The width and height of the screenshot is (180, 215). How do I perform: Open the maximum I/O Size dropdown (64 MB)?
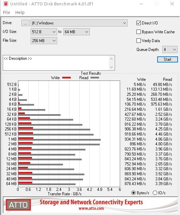(77, 32)
